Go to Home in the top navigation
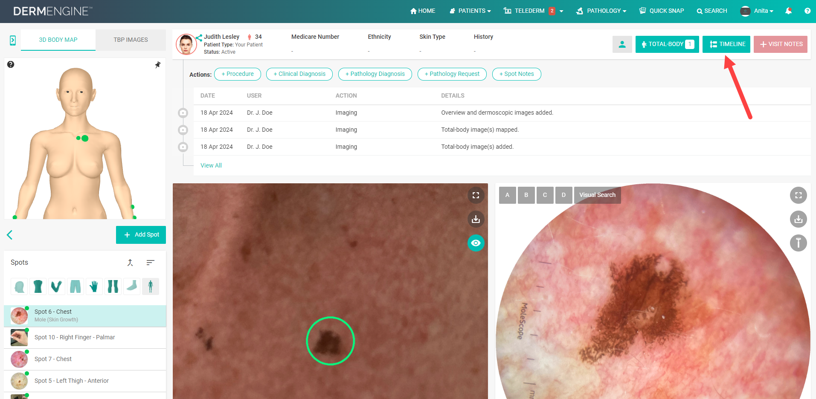Screen dimensions: 816x399 [x=423, y=11]
